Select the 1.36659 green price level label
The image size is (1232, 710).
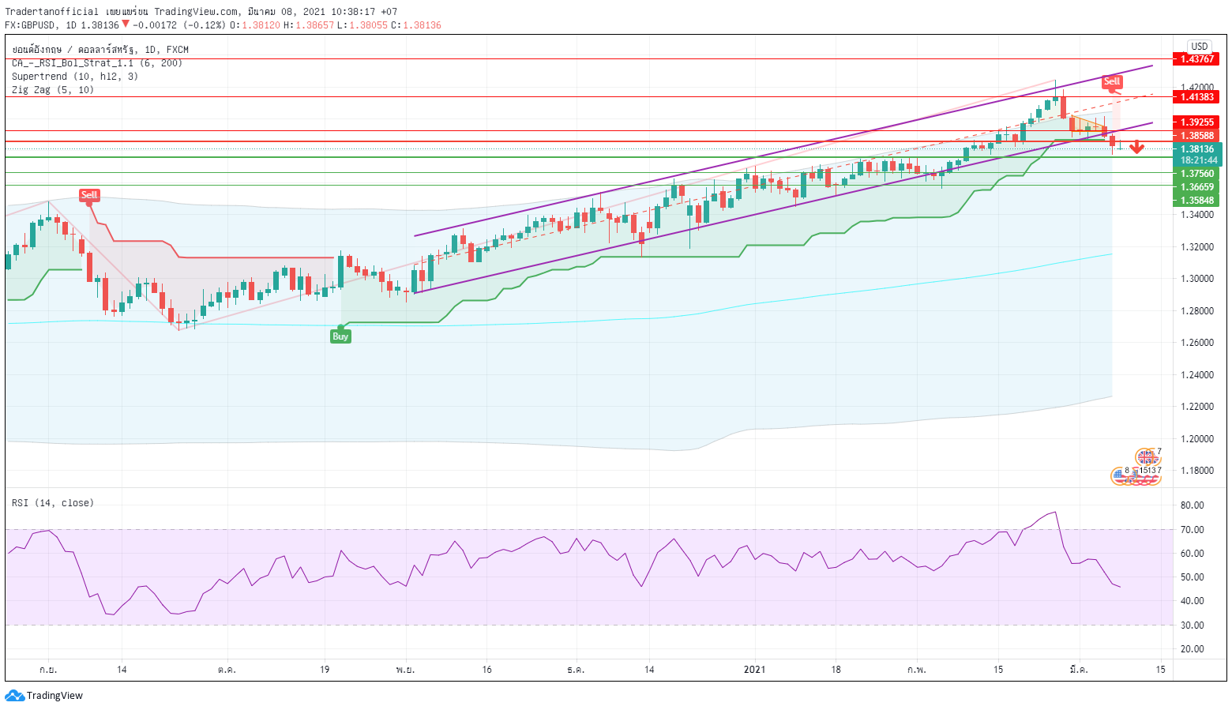[x=1196, y=187]
